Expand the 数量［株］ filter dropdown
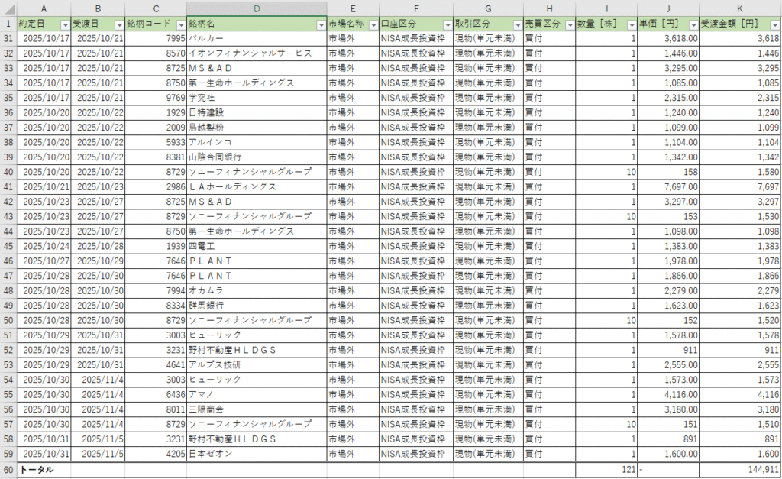Screen dimensions: 782x479 click(x=630, y=24)
